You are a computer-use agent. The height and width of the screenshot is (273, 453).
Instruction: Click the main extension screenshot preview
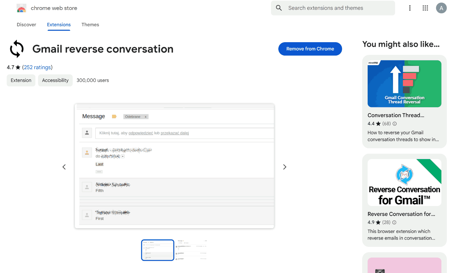[x=174, y=166]
